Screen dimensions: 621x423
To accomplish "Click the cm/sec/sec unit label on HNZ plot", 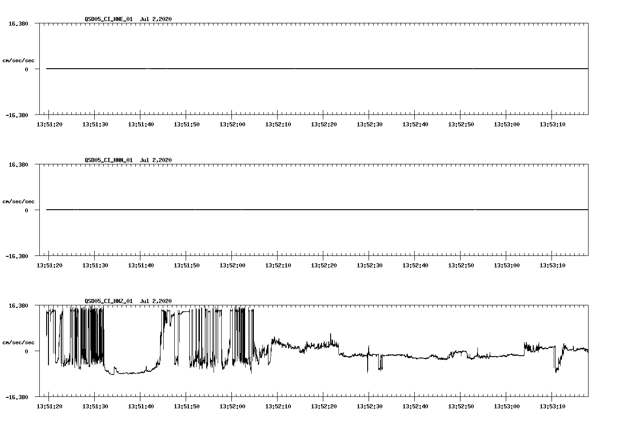I will [x=18, y=342].
